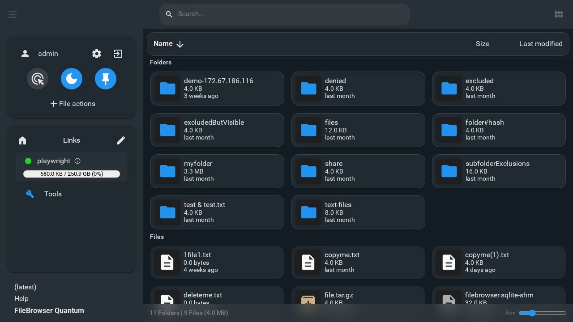Toggle single-click mode cursor button
The width and height of the screenshot is (573, 322).
38,79
